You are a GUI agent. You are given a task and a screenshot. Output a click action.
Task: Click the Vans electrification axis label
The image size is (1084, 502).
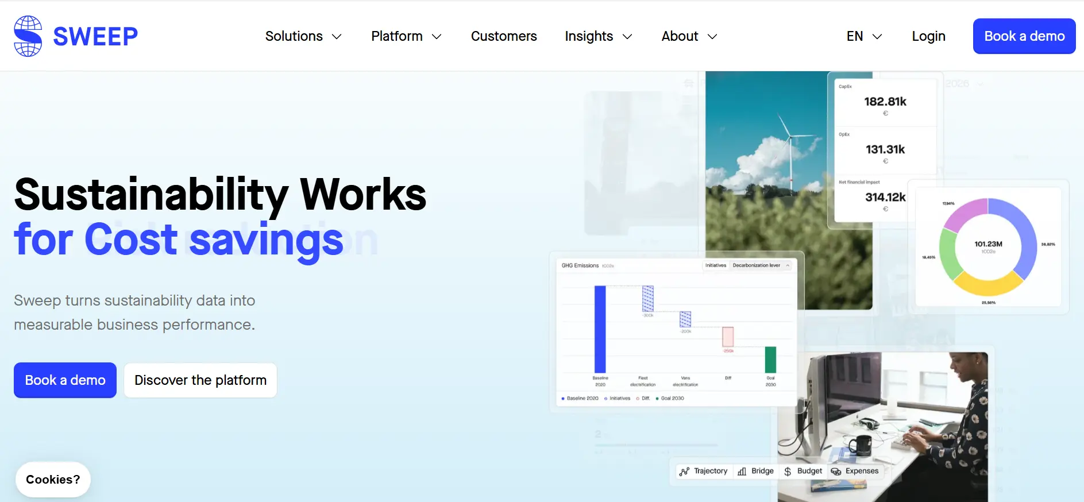tap(685, 381)
